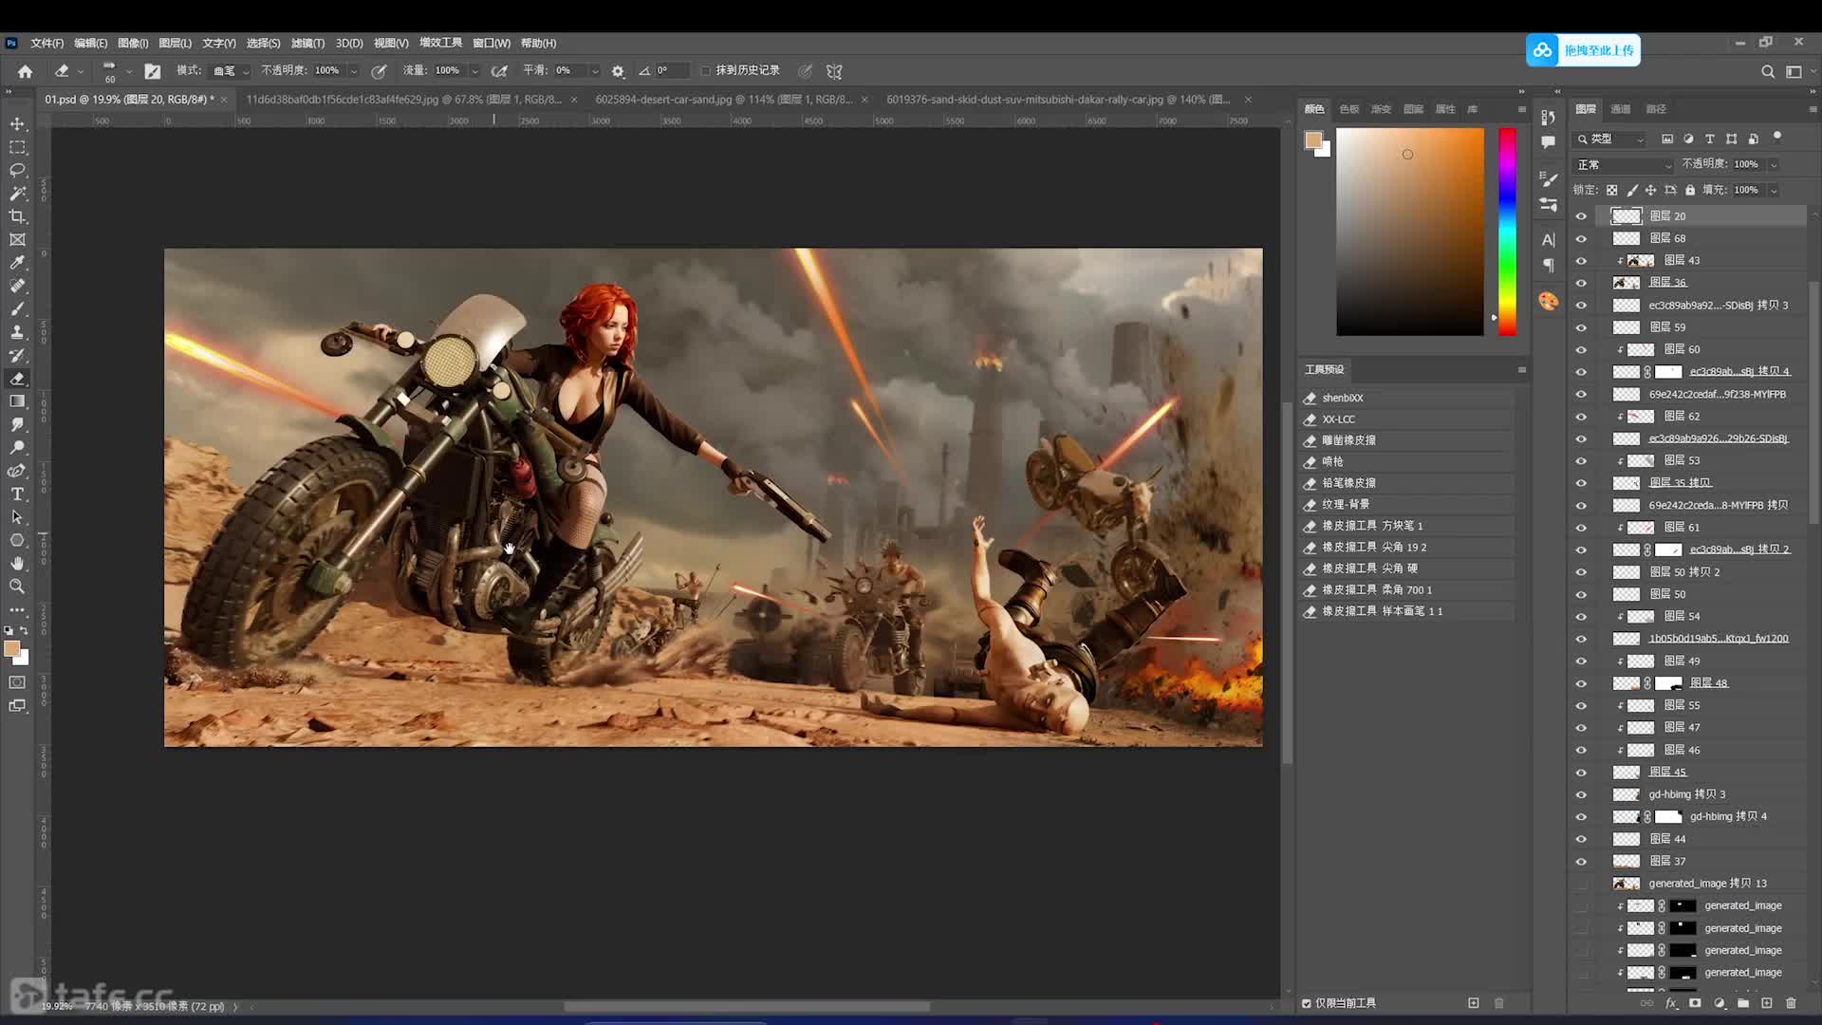Toggle visibility of 图层 50

coord(1581,594)
